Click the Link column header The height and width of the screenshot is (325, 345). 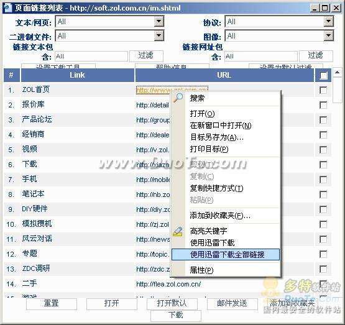click(x=77, y=75)
